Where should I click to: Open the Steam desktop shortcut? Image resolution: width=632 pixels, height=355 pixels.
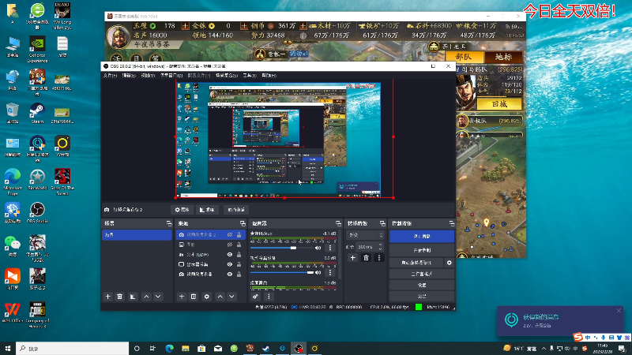[37, 113]
